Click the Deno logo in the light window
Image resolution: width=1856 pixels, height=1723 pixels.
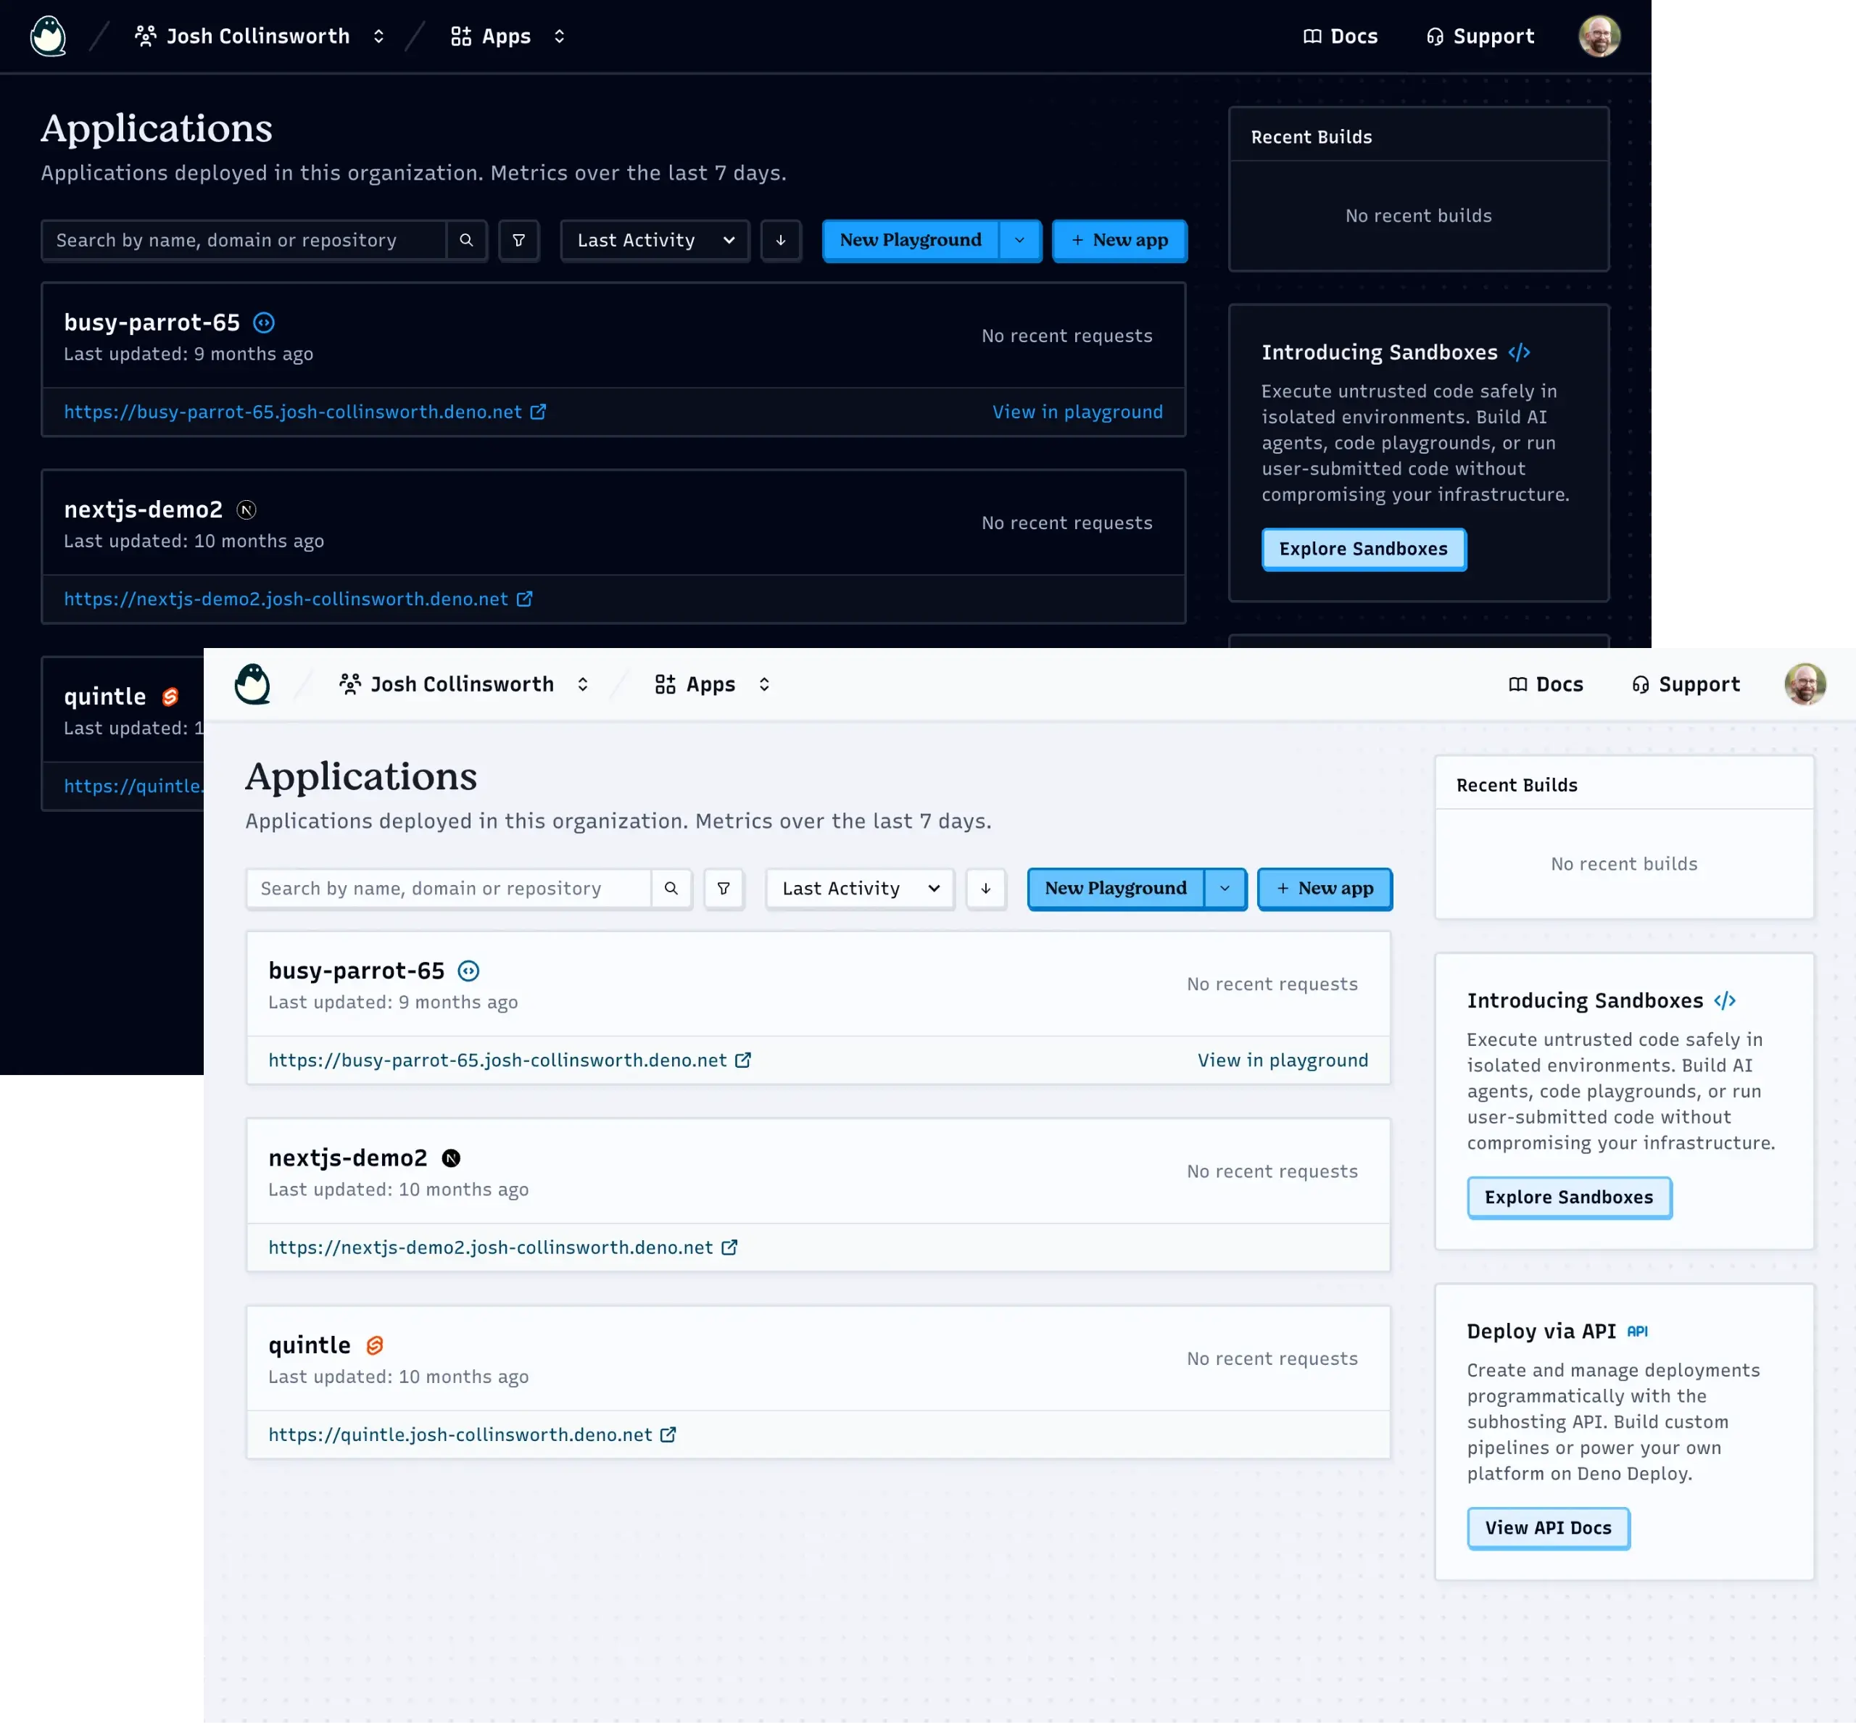(253, 684)
